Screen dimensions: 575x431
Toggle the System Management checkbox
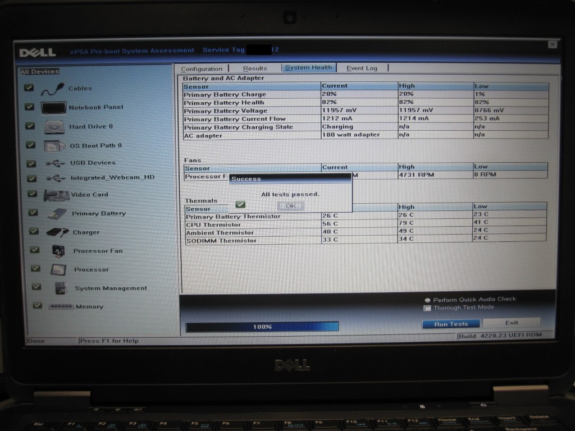[36, 286]
